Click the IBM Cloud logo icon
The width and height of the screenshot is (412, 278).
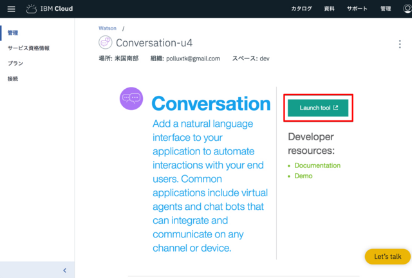click(x=32, y=8)
